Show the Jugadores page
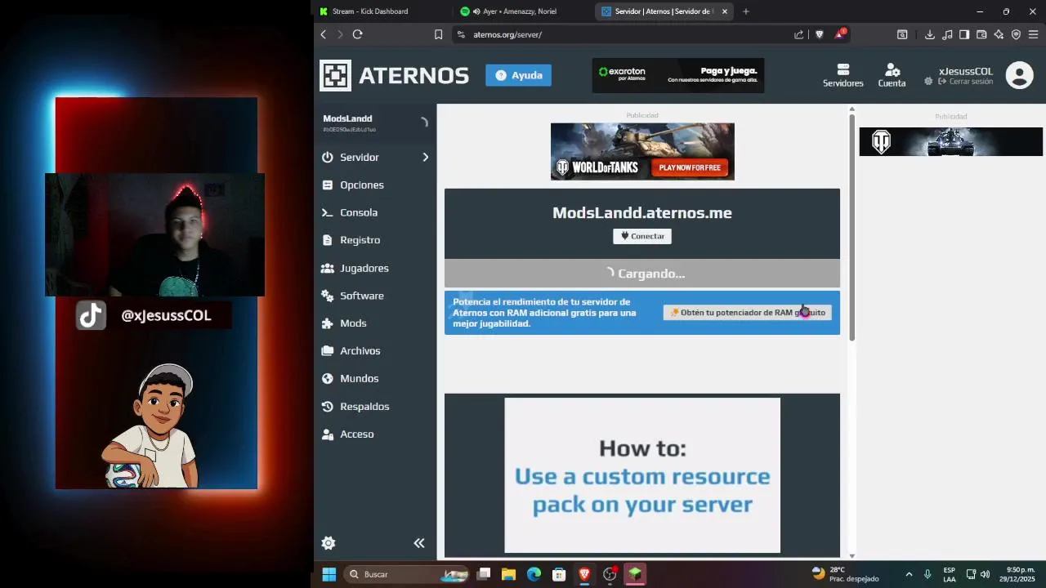The height and width of the screenshot is (588, 1046). pos(364,268)
